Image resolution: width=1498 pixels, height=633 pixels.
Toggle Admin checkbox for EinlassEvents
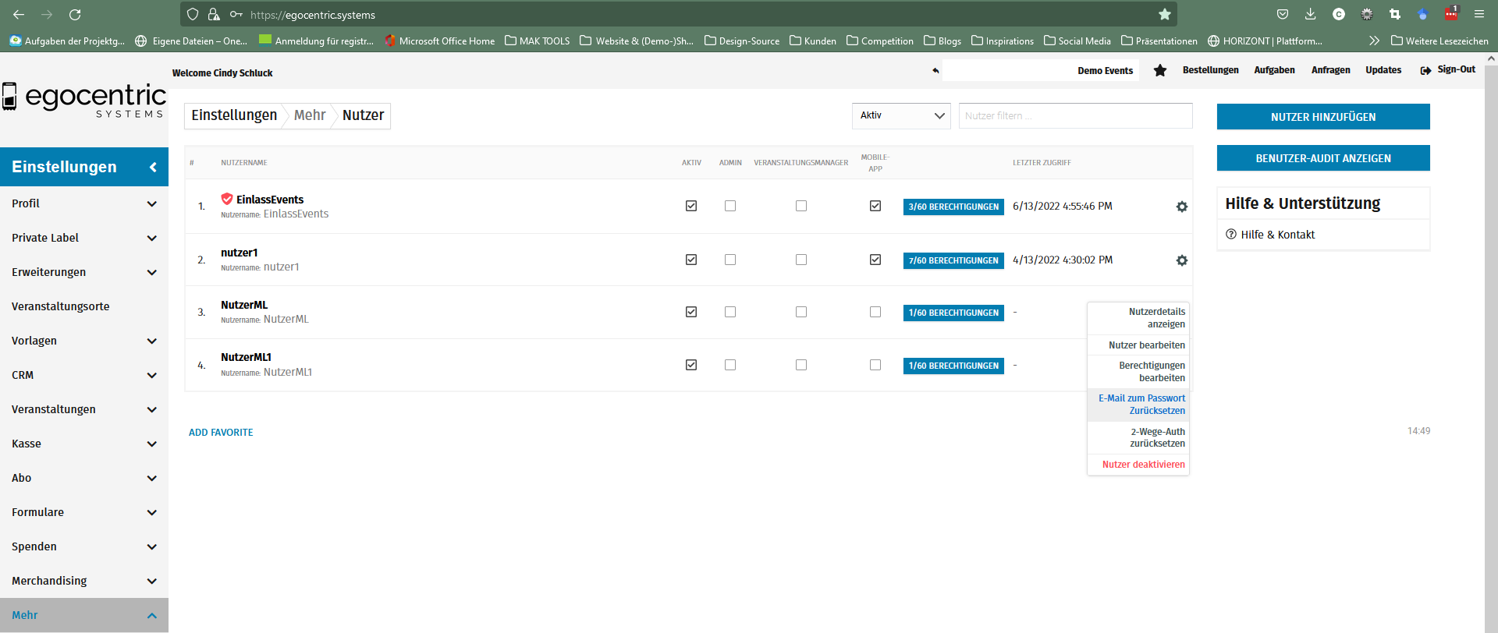[x=729, y=206]
